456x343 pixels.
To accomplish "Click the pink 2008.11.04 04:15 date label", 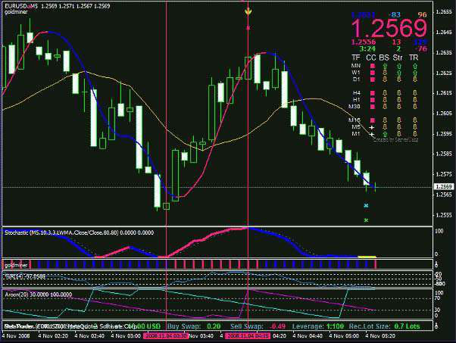I will 248,336.
